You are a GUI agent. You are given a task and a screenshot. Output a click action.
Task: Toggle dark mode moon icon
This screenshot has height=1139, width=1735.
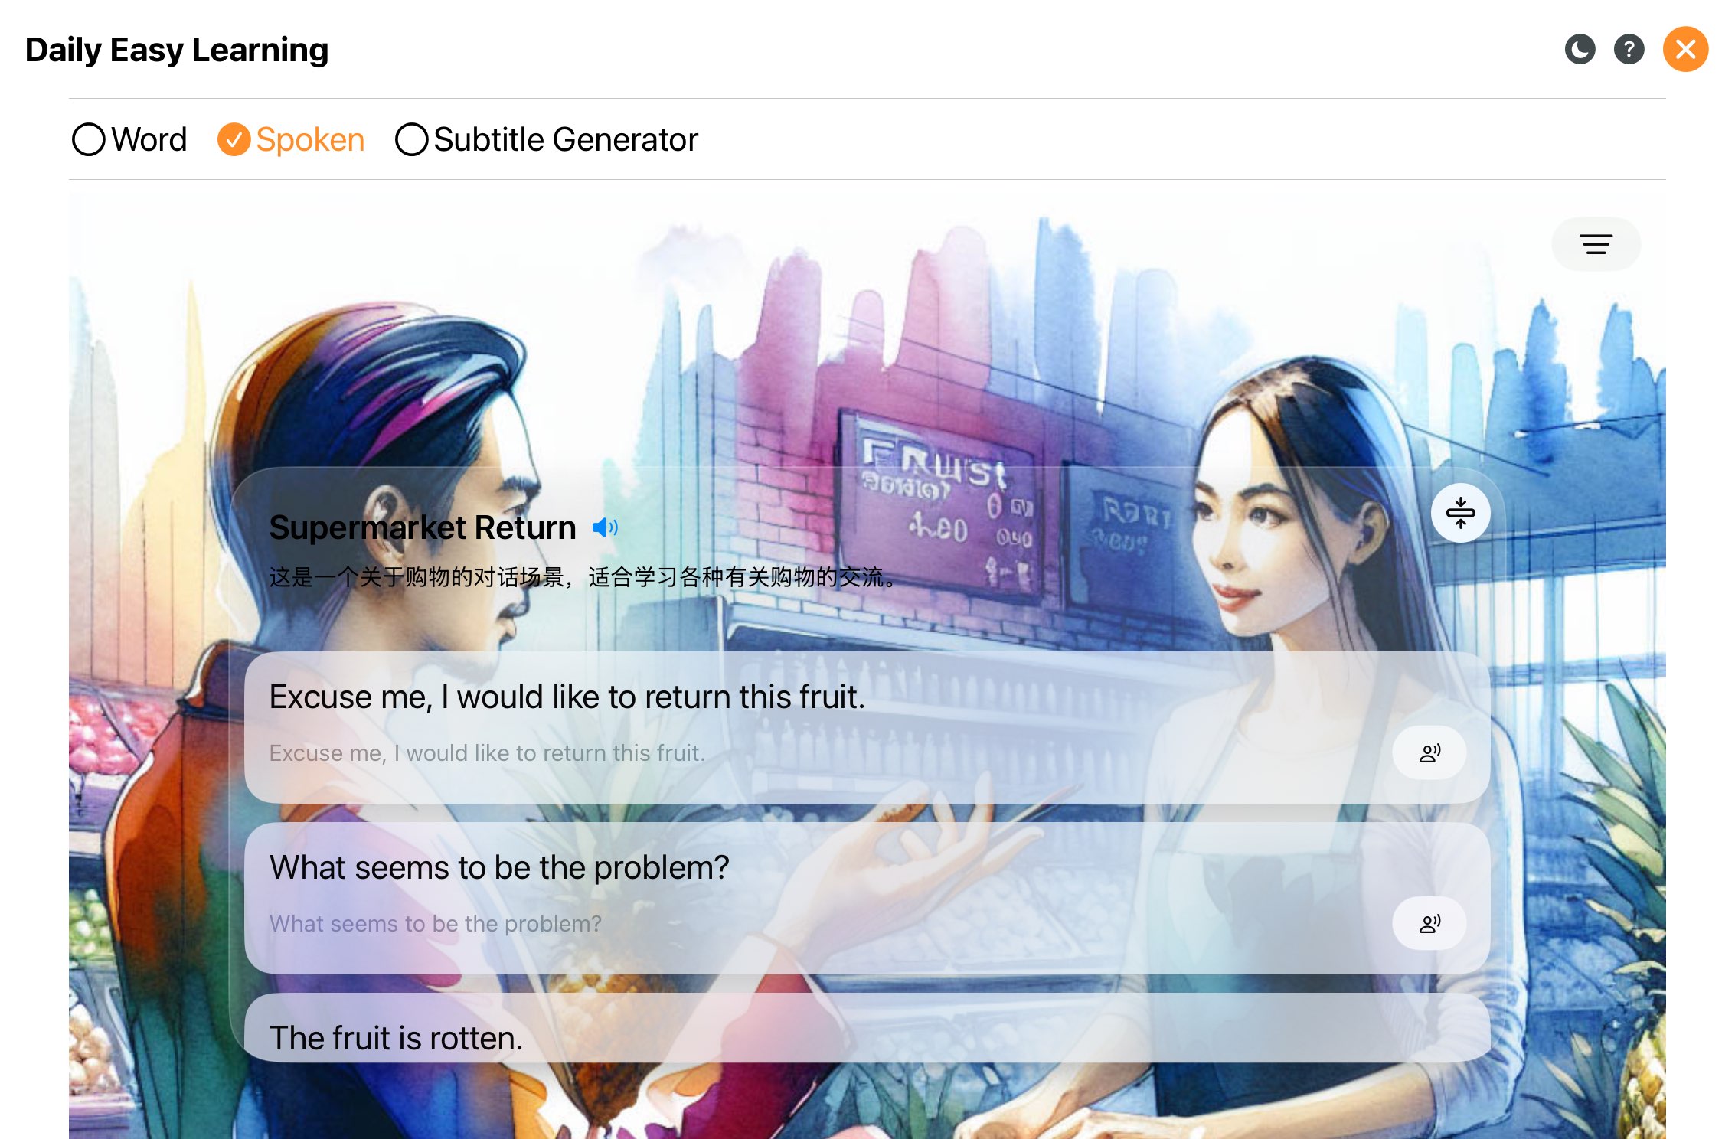pos(1580,50)
